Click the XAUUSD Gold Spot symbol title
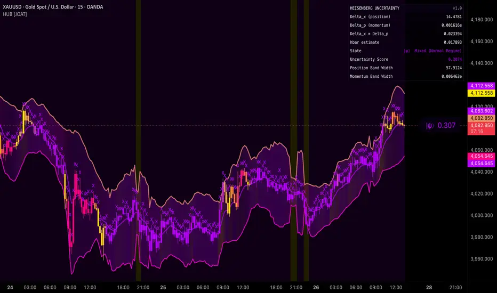Image resolution: width=497 pixels, height=293 pixels. point(53,7)
